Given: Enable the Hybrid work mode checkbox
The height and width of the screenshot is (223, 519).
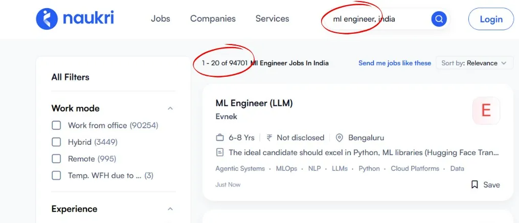Looking at the screenshot, I should click(x=56, y=142).
